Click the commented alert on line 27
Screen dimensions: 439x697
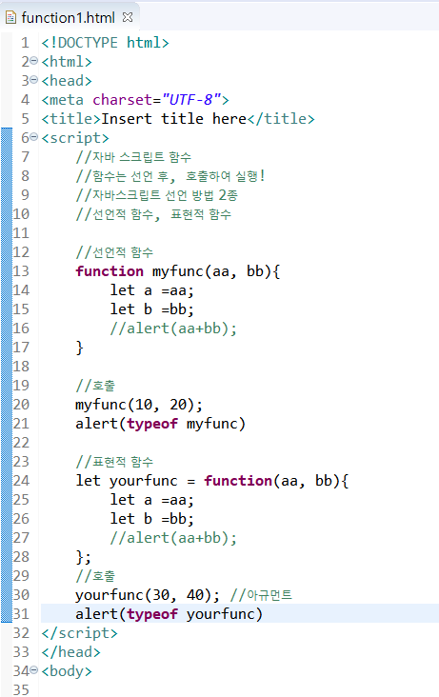pos(173,538)
